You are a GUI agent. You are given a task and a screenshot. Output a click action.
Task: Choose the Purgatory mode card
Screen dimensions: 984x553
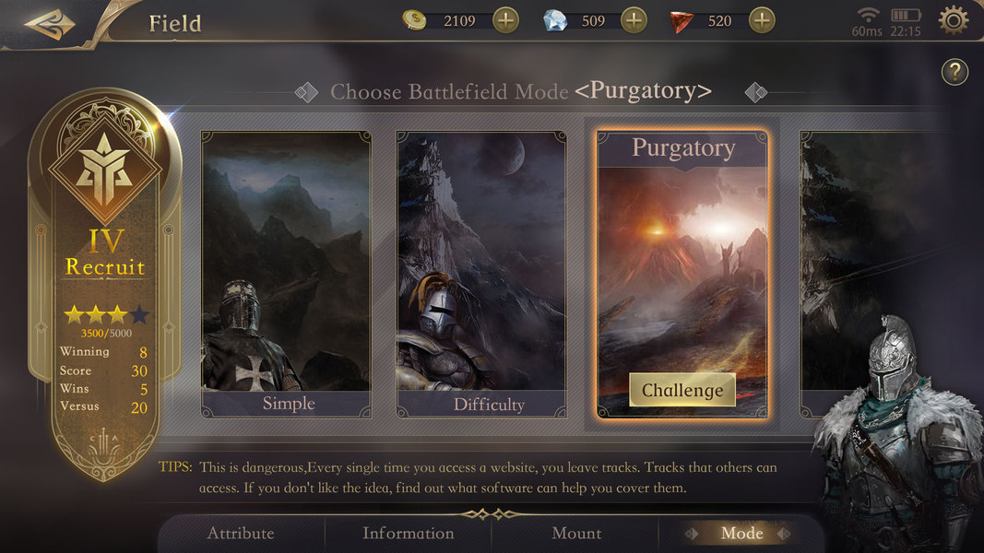click(x=682, y=274)
